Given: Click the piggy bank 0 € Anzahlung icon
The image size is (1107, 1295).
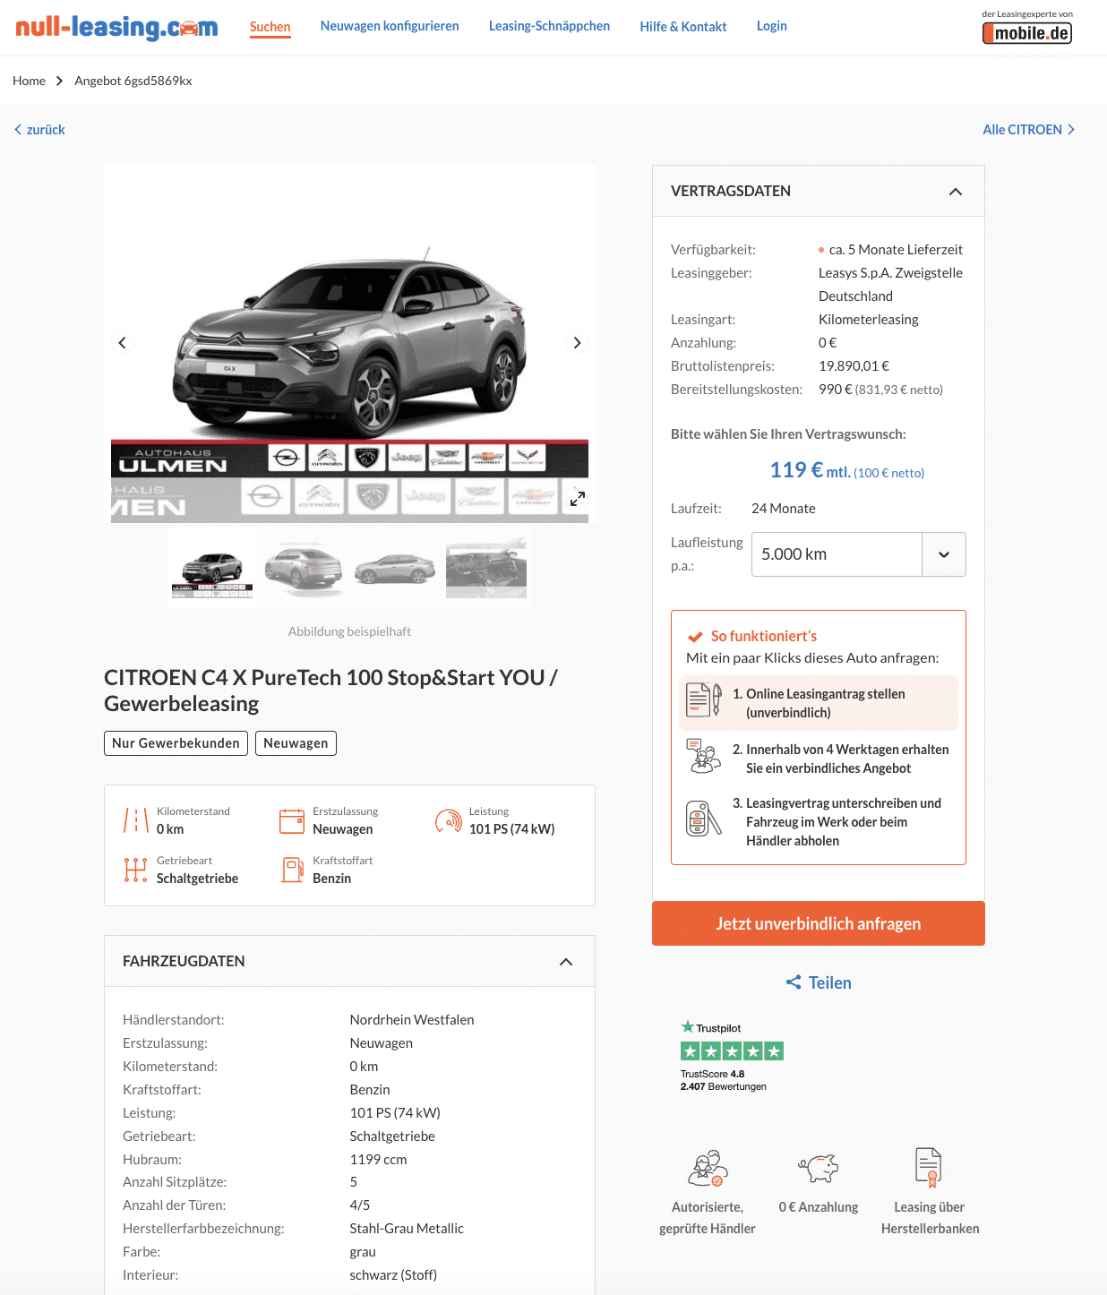Looking at the screenshot, I should pyautogui.click(x=818, y=1168).
